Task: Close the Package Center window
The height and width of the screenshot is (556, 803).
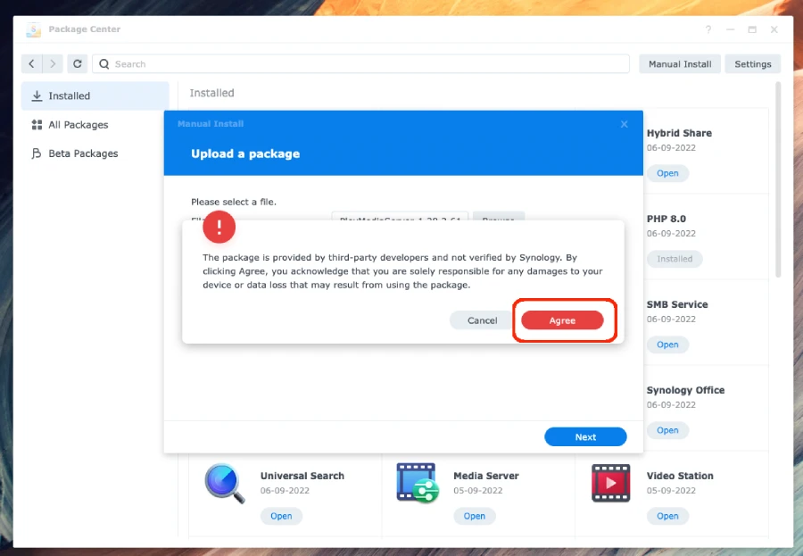Action: pos(774,29)
